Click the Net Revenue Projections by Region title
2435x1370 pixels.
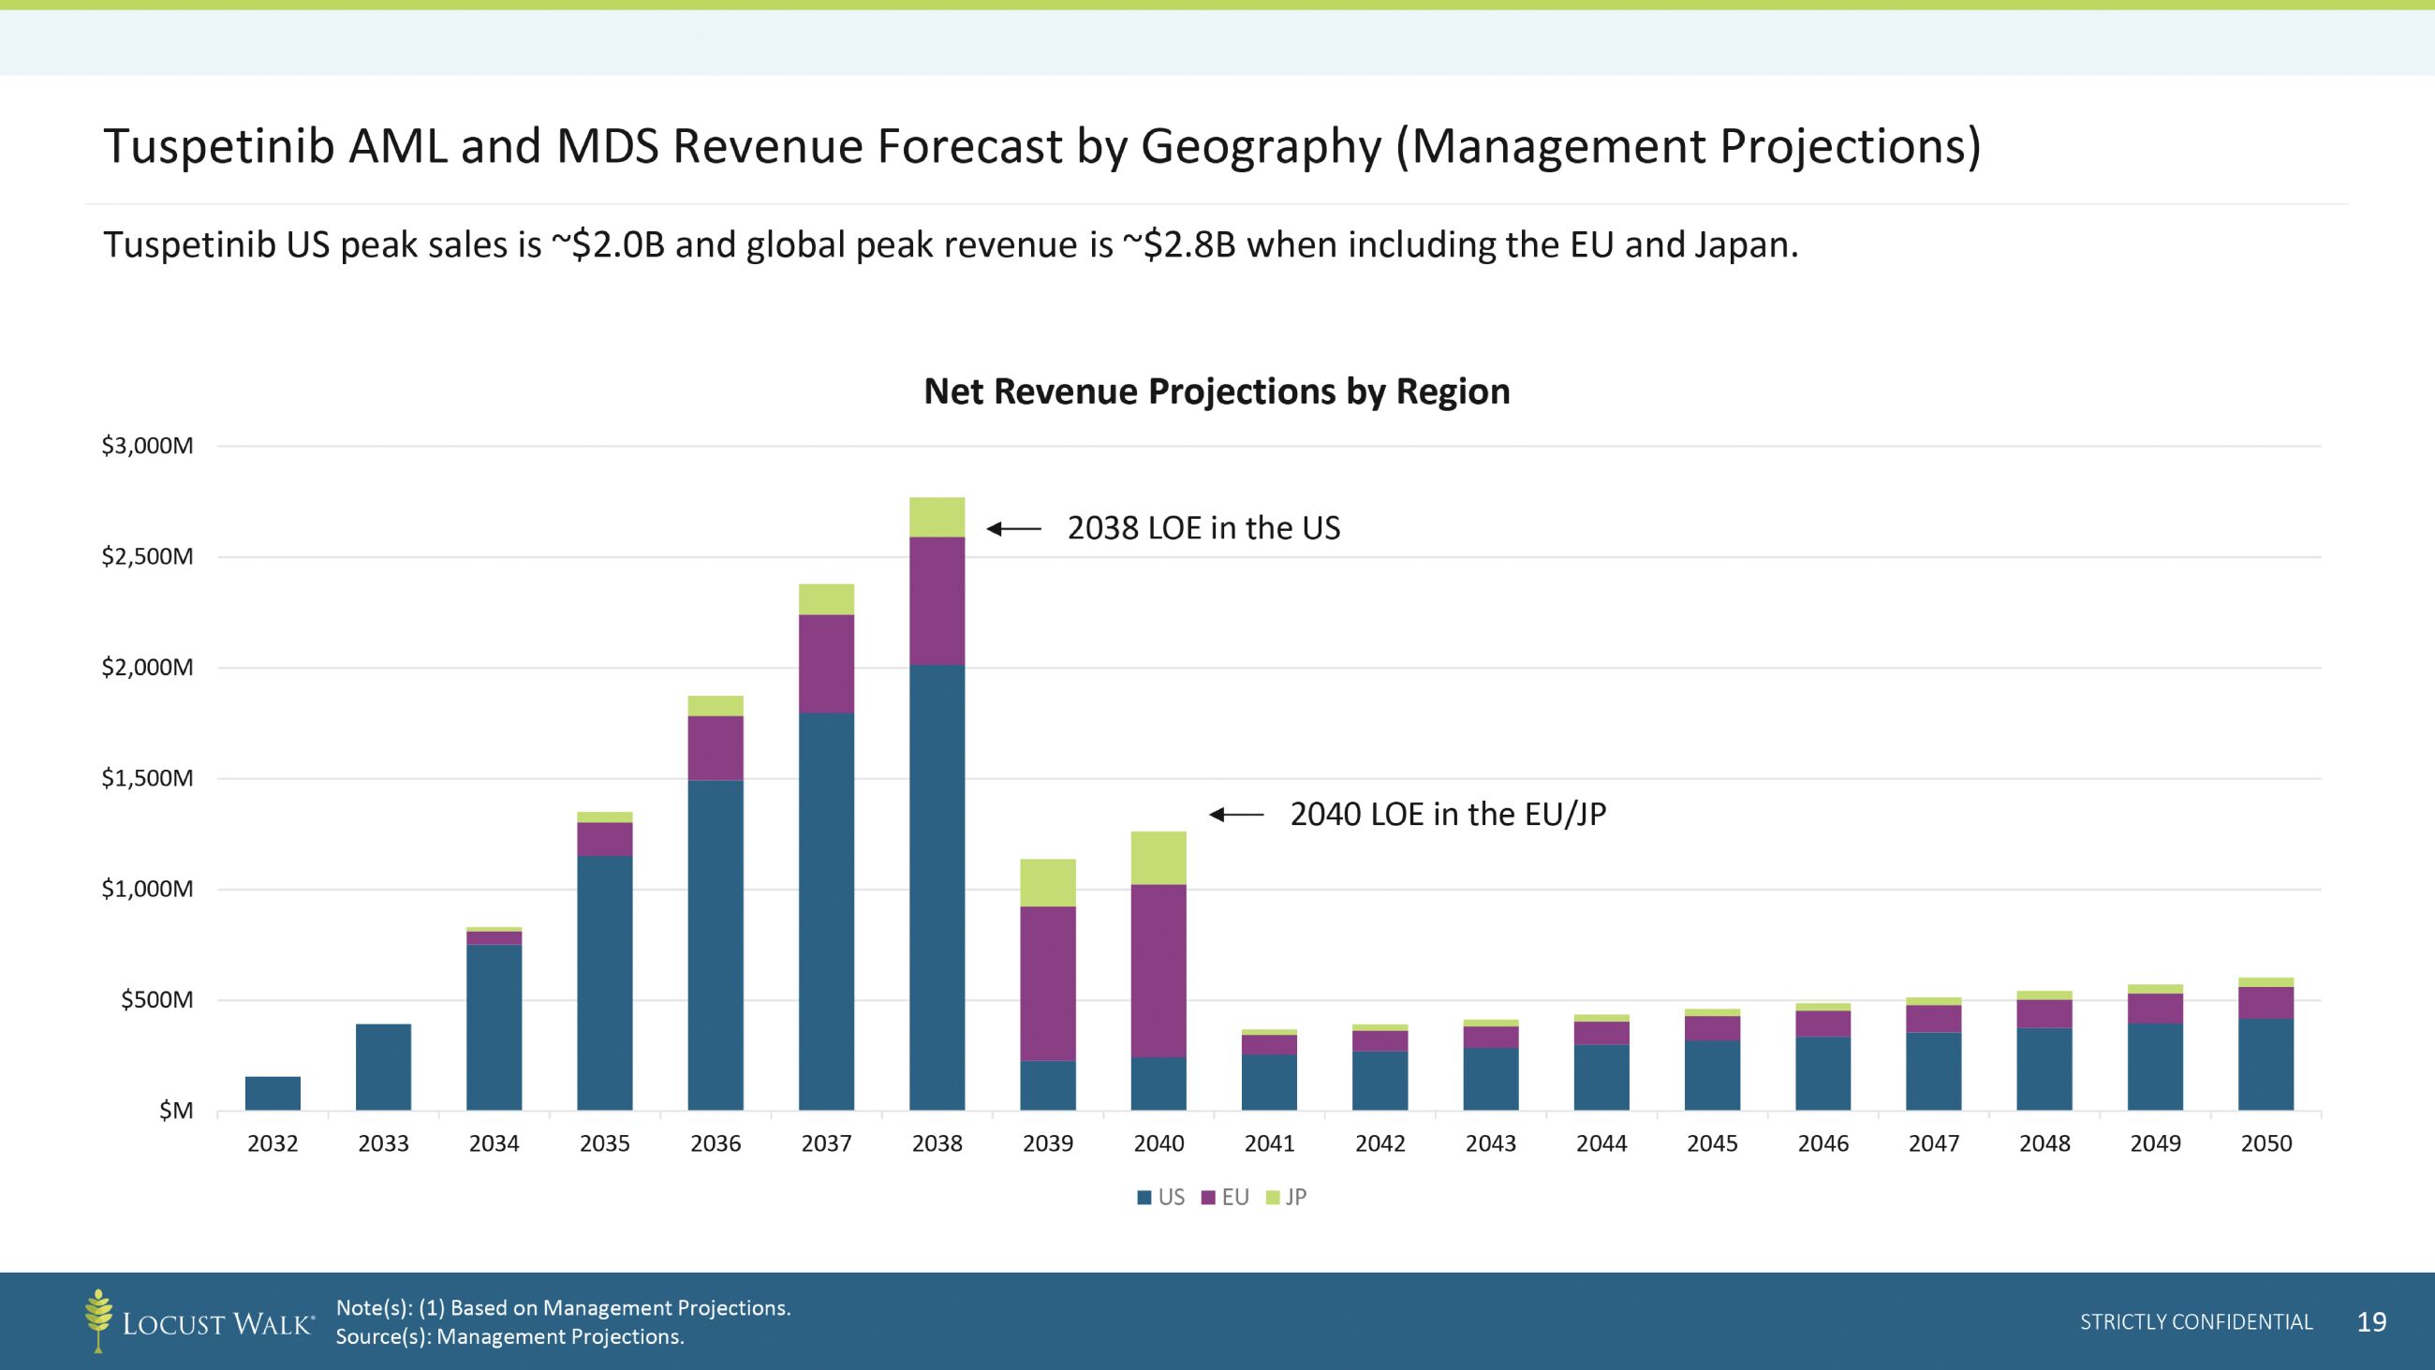point(1217,391)
